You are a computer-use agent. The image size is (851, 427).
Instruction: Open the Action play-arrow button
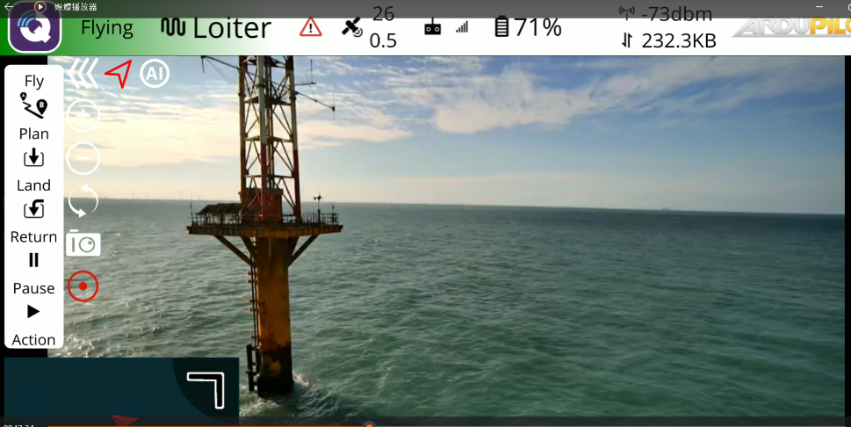(x=33, y=312)
